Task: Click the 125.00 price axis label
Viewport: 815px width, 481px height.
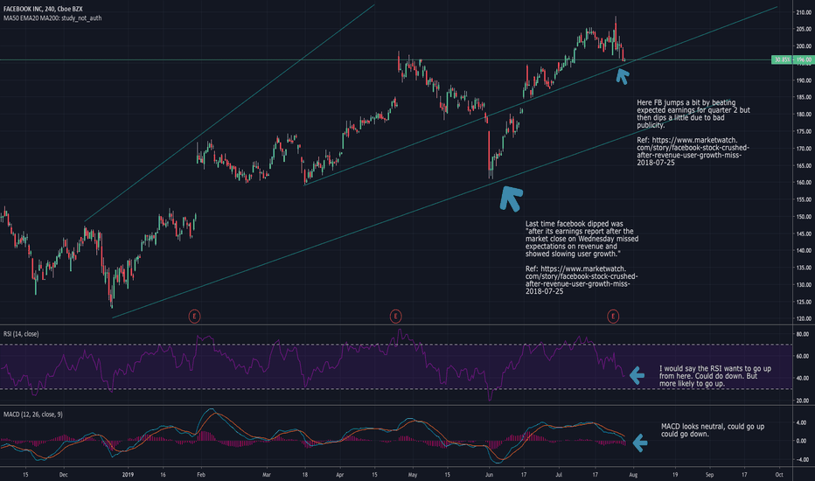Action: click(x=804, y=302)
